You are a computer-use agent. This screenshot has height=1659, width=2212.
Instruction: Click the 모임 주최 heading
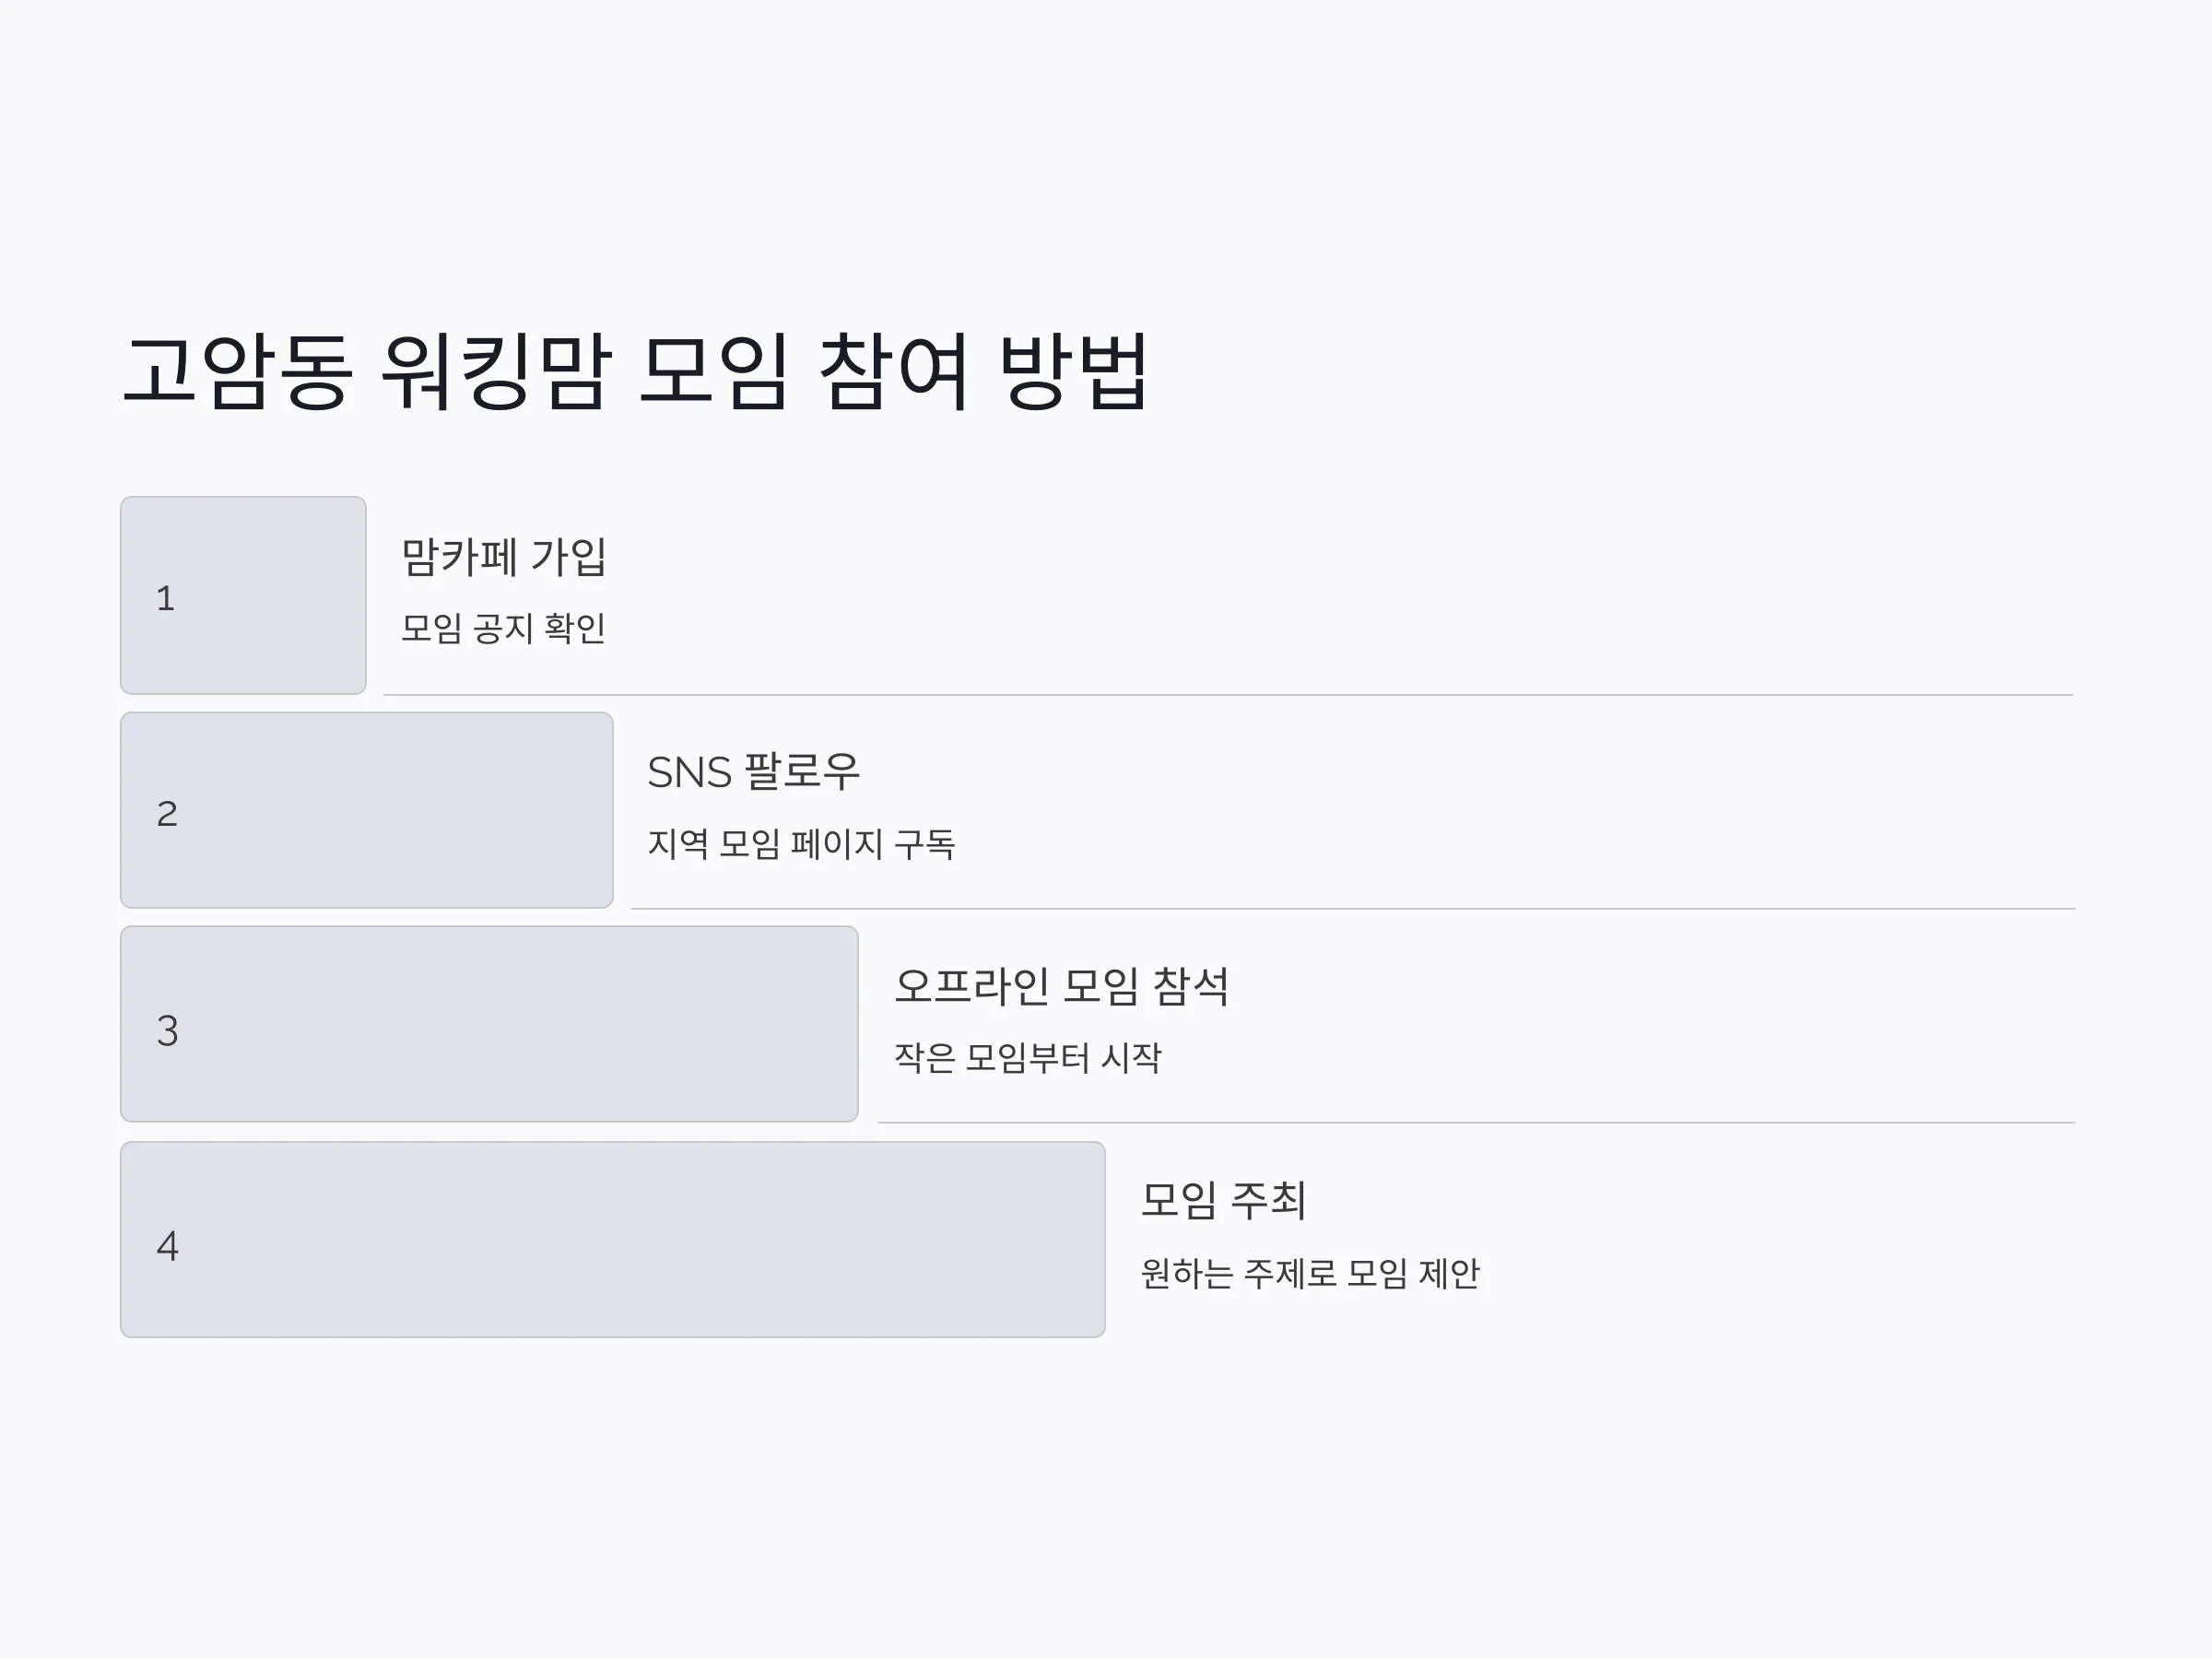(x=1223, y=1200)
